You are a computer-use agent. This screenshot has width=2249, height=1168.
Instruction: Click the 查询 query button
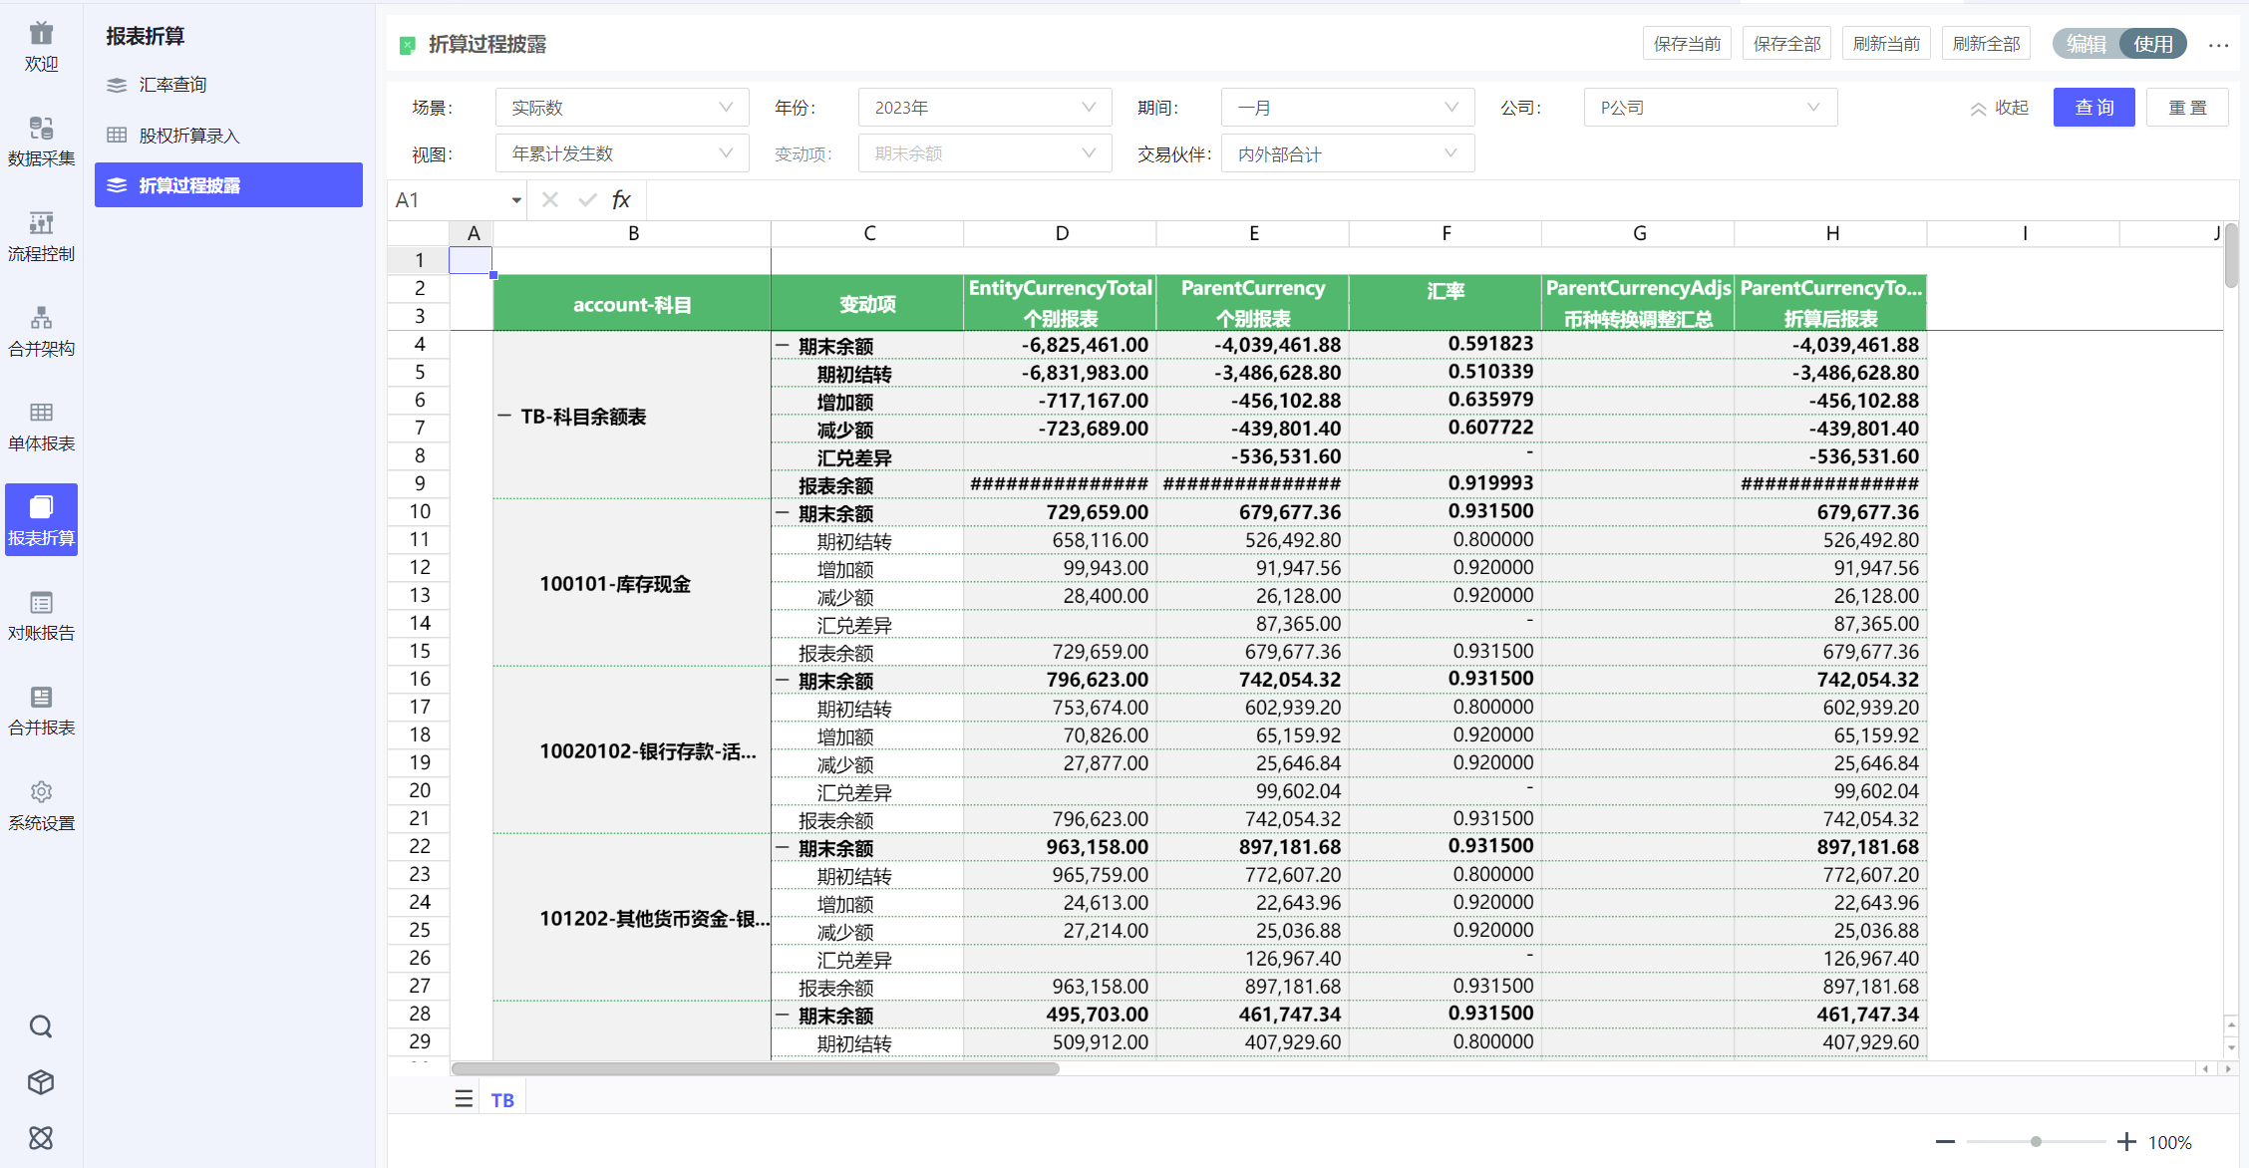coord(2093,108)
